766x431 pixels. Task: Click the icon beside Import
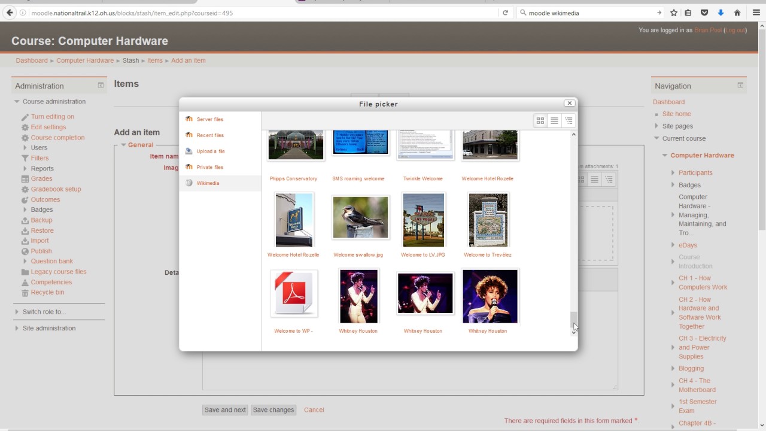[25, 241]
